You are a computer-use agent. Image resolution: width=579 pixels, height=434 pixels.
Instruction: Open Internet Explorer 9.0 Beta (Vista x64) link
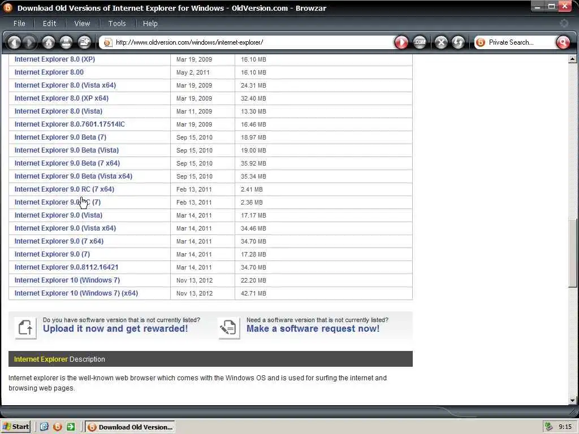point(74,176)
